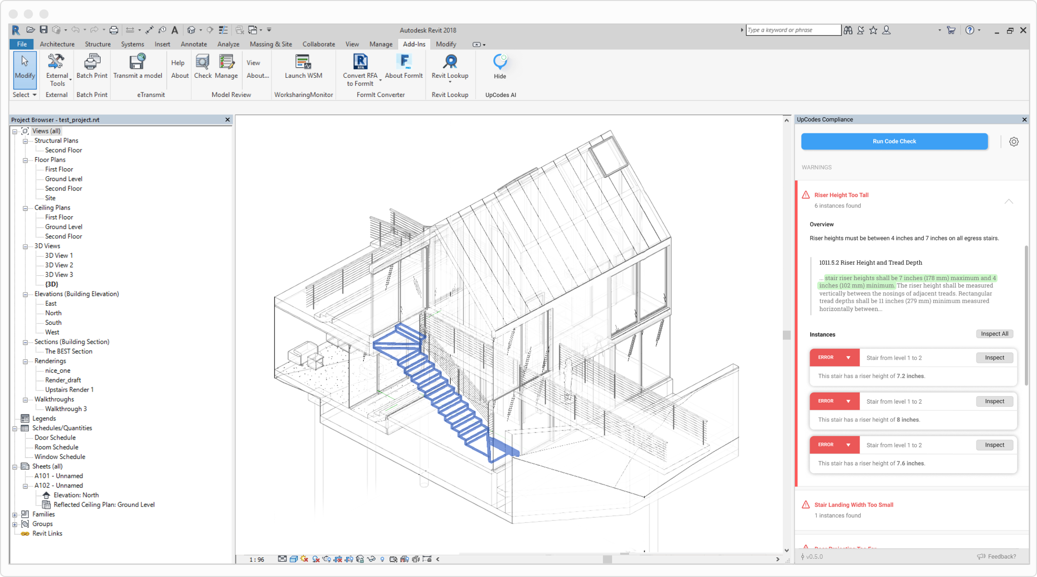Open the dropdown arrow on the 7.2 inches ERROR
Image resolution: width=1037 pixels, height=577 pixels.
(849, 358)
